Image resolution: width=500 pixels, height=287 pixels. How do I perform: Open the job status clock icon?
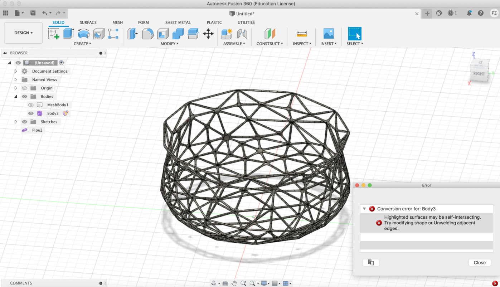(451, 13)
